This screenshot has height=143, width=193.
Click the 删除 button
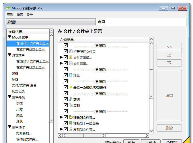[169, 128]
